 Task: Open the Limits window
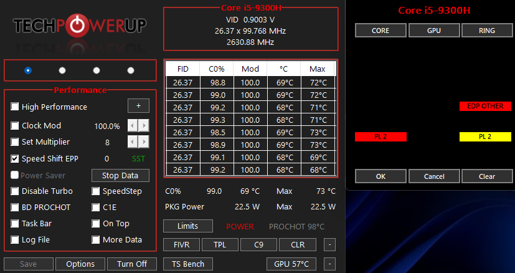tap(188, 226)
